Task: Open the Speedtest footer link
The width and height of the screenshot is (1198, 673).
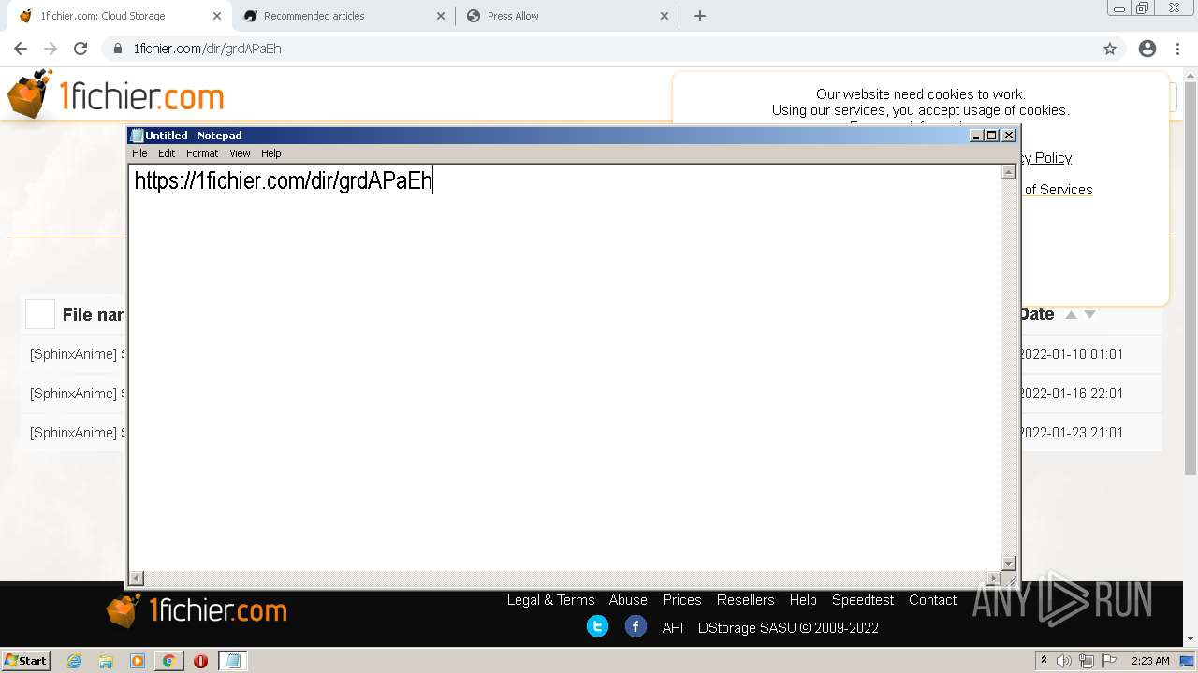Action: coord(863,600)
